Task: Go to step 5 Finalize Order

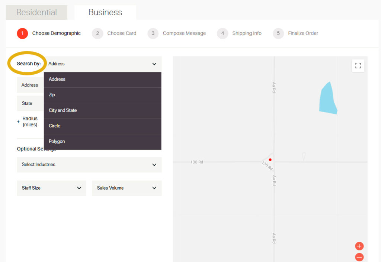Action: click(295, 33)
